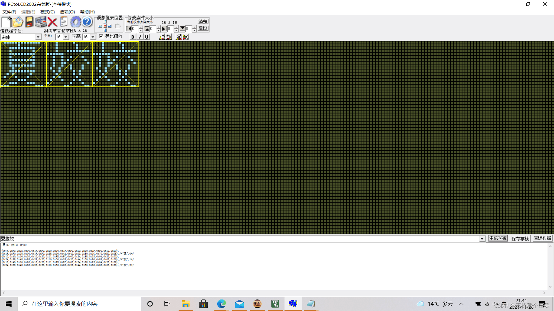Click 清除数据 clear data button

(x=542, y=238)
